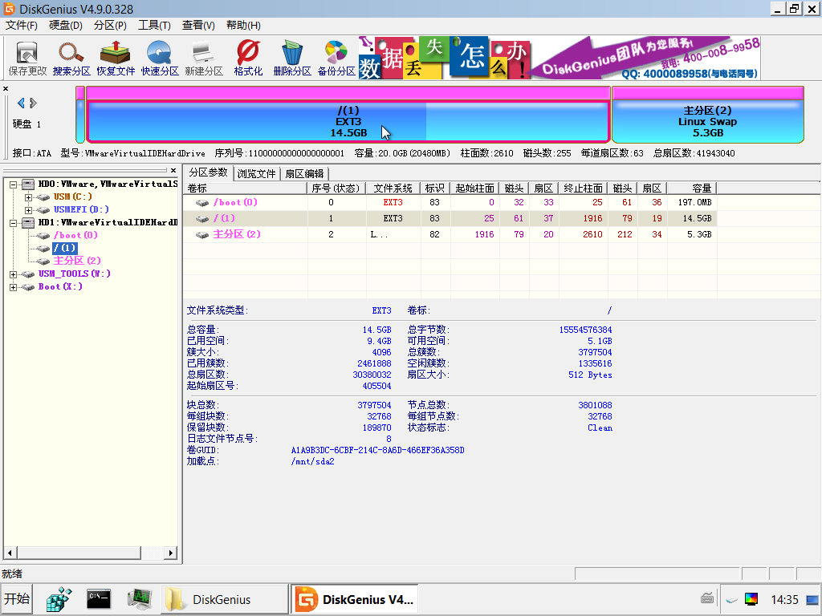The height and width of the screenshot is (616, 822).
Task: Click the display color tray icon
Action: [751, 599]
